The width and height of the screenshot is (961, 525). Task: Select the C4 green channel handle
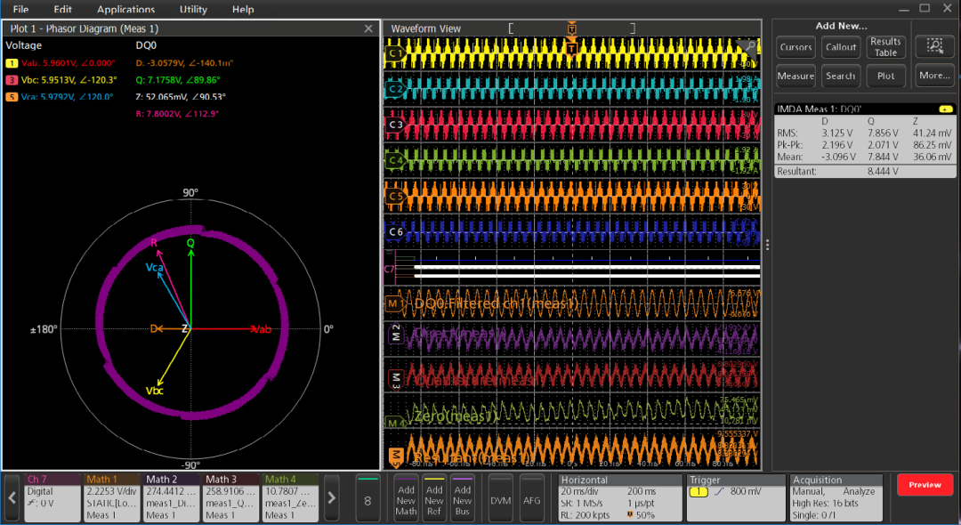[x=396, y=160]
